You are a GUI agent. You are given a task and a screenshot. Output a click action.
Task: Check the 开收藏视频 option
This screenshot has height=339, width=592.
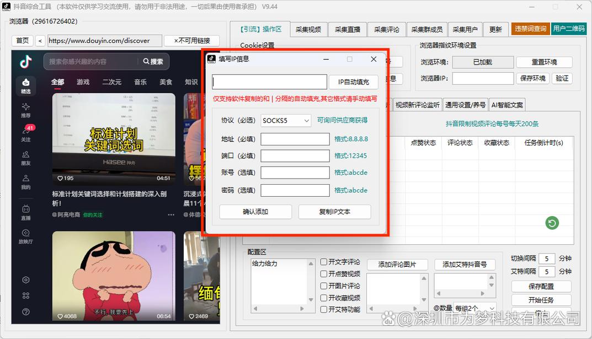tap(324, 298)
